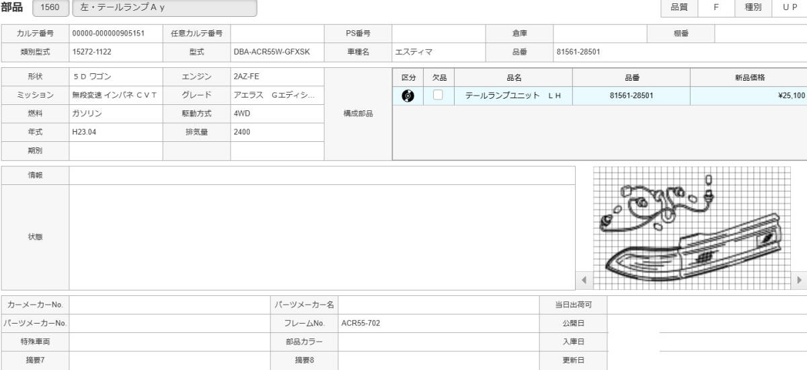Click the 品質 value field showing F
Viewport: 807px width, 370px height.
coord(715,8)
